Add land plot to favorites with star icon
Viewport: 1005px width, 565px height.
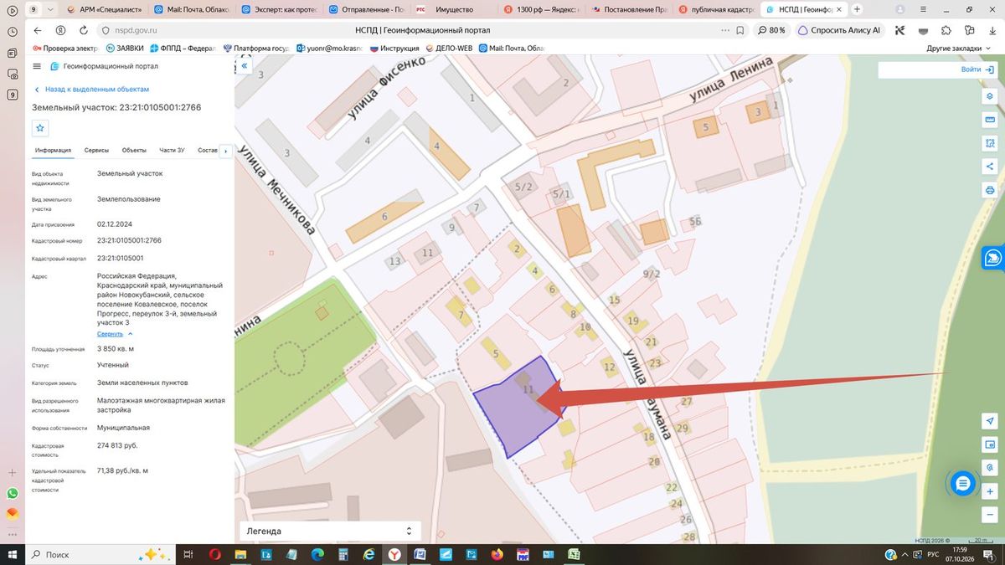40,127
